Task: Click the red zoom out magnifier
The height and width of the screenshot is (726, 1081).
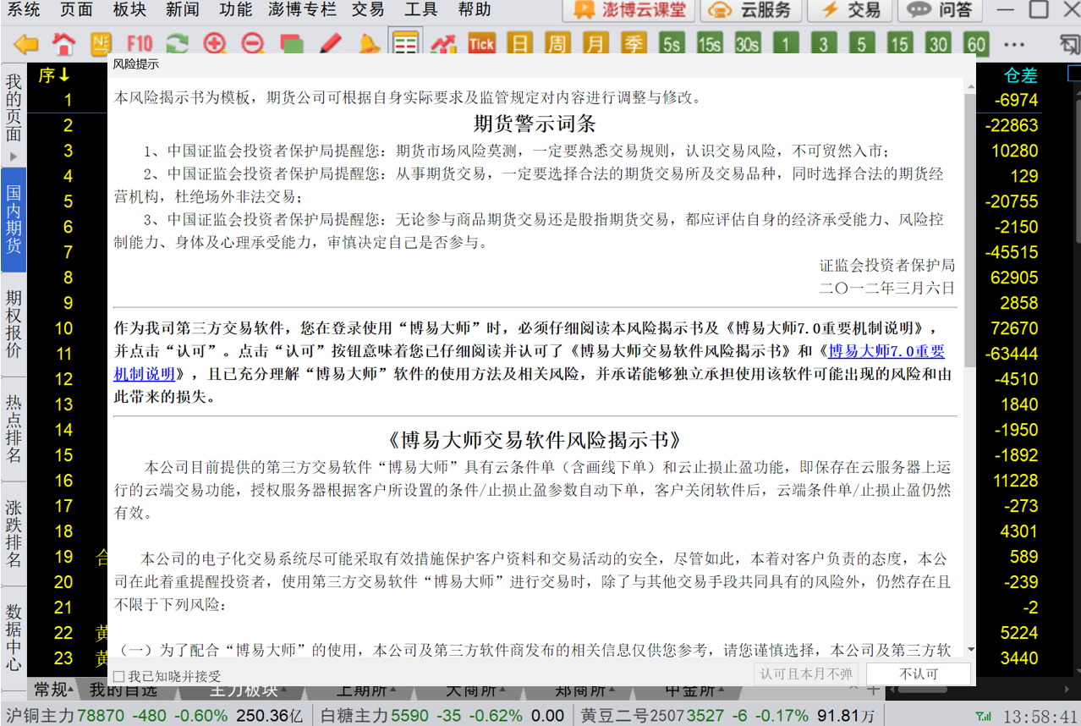Action: pyautogui.click(x=252, y=44)
